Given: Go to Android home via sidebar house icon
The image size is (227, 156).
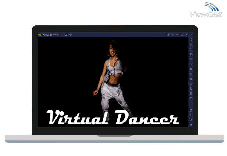Looking at the screenshot, I should tap(191, 120).
